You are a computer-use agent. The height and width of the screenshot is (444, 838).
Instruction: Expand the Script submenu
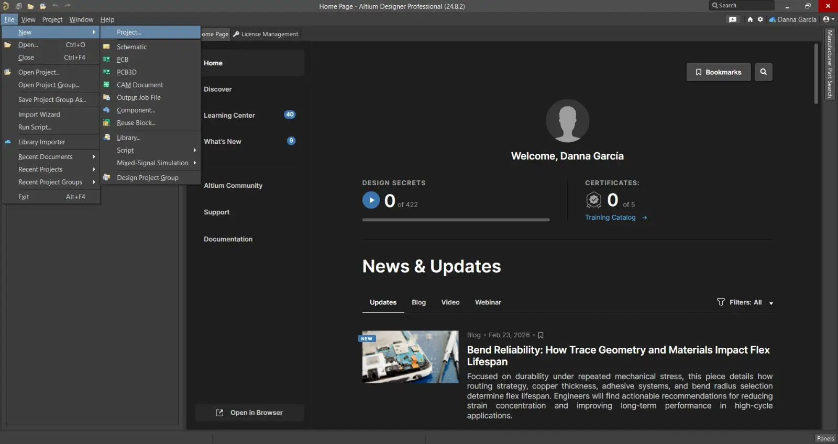click(x=150, y=151)
